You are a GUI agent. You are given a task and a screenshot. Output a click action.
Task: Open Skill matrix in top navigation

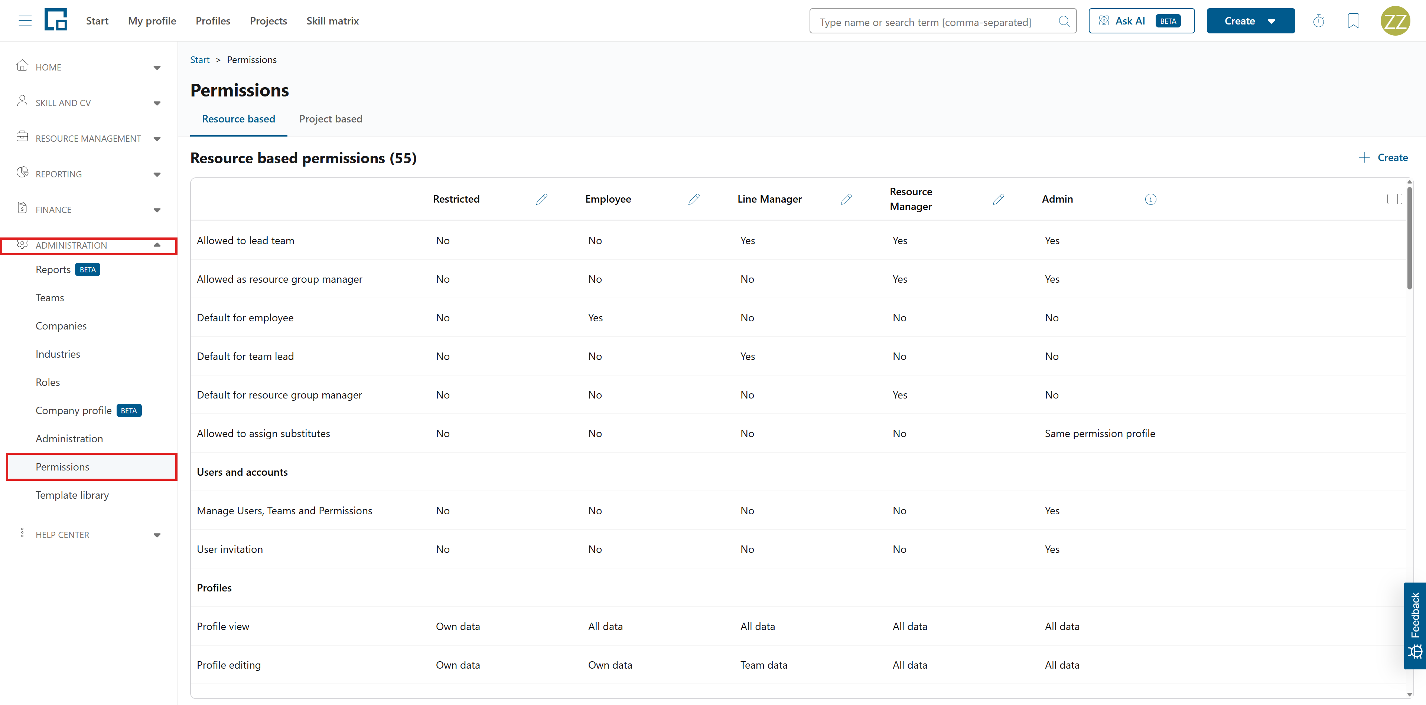tap(333, 21)
